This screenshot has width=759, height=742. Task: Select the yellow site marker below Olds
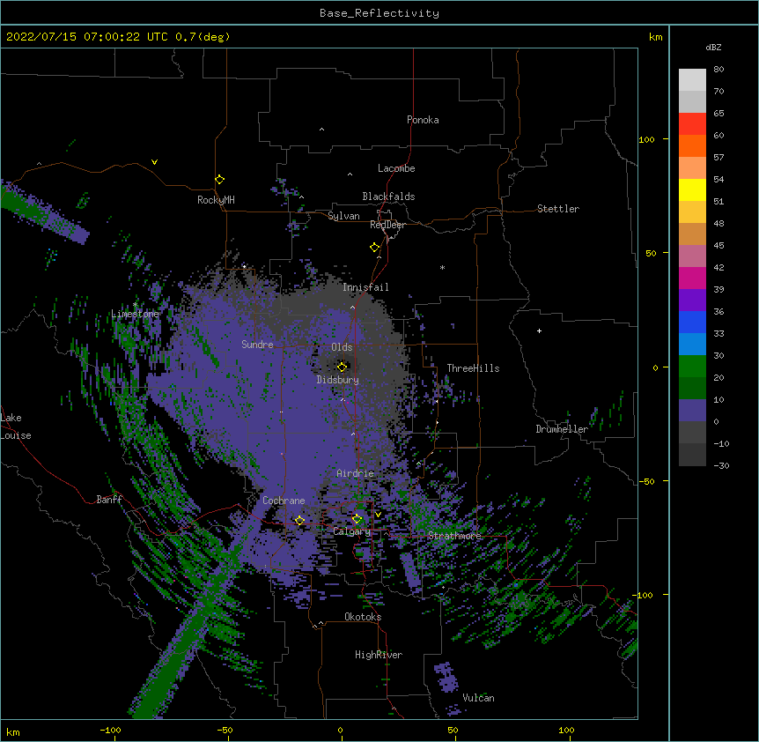tap(342, 367)
